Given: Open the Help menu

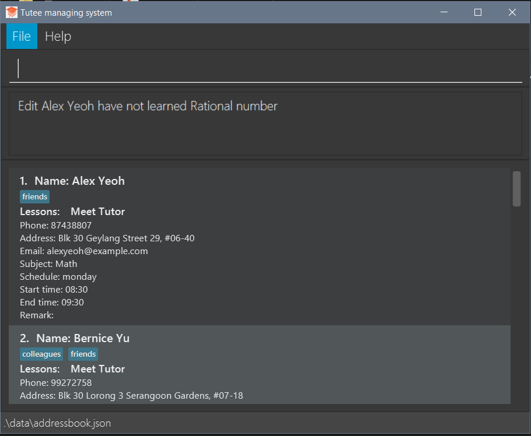Looking at the screenshot, I should click(58, 36).
